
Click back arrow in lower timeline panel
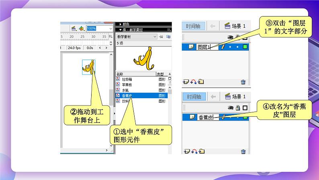(x=213, y=97)
